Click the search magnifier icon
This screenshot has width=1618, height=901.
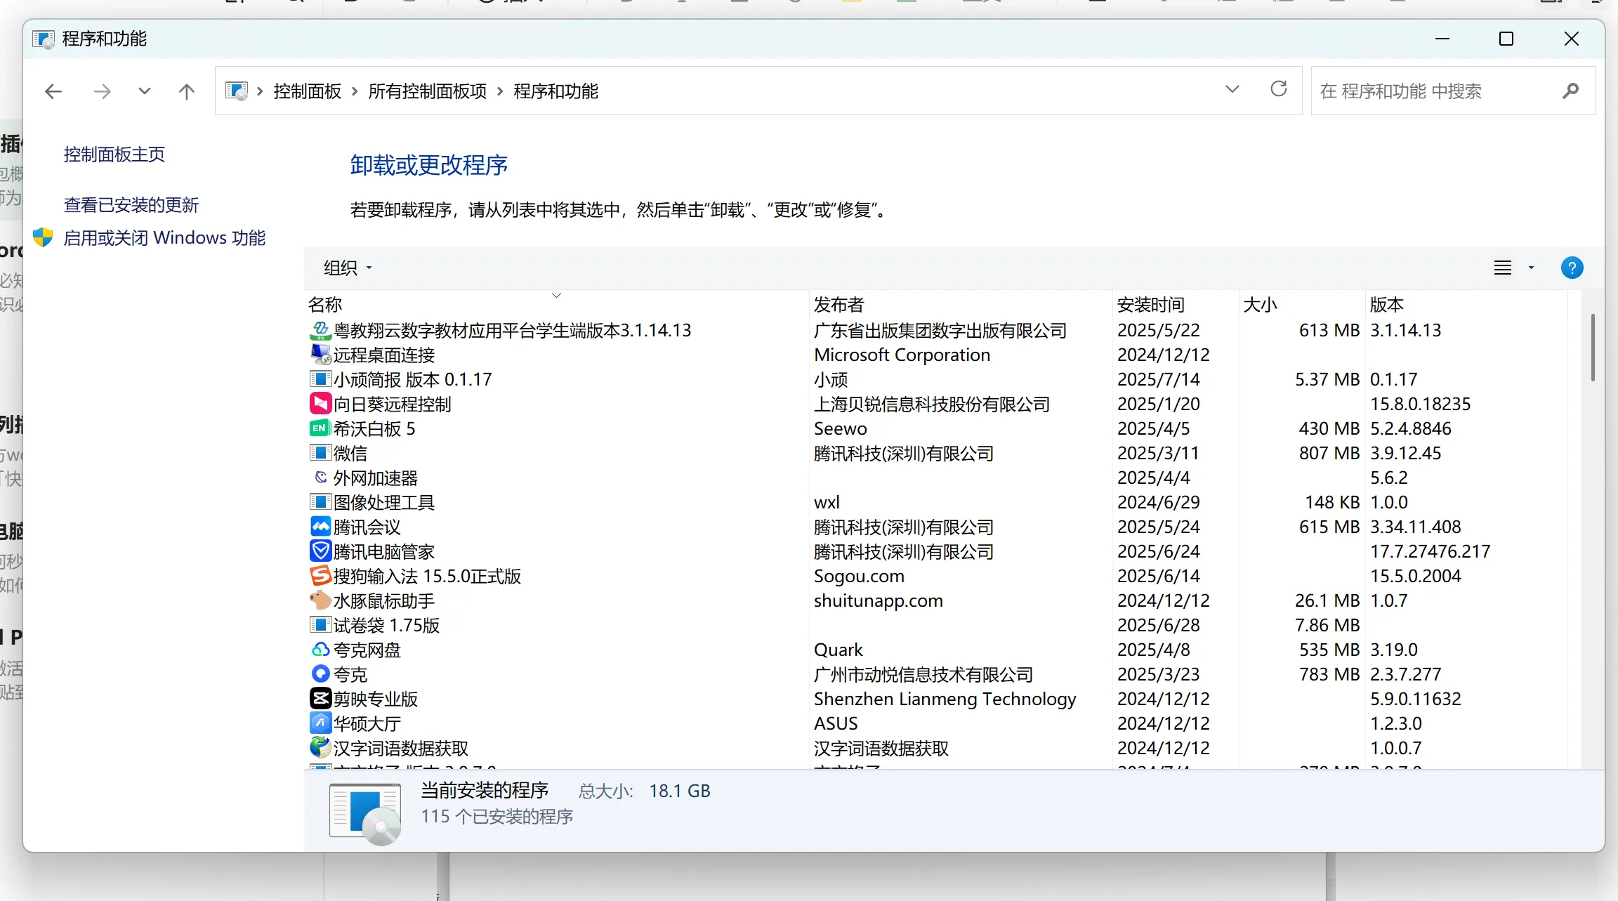[x=1570, y=91]
